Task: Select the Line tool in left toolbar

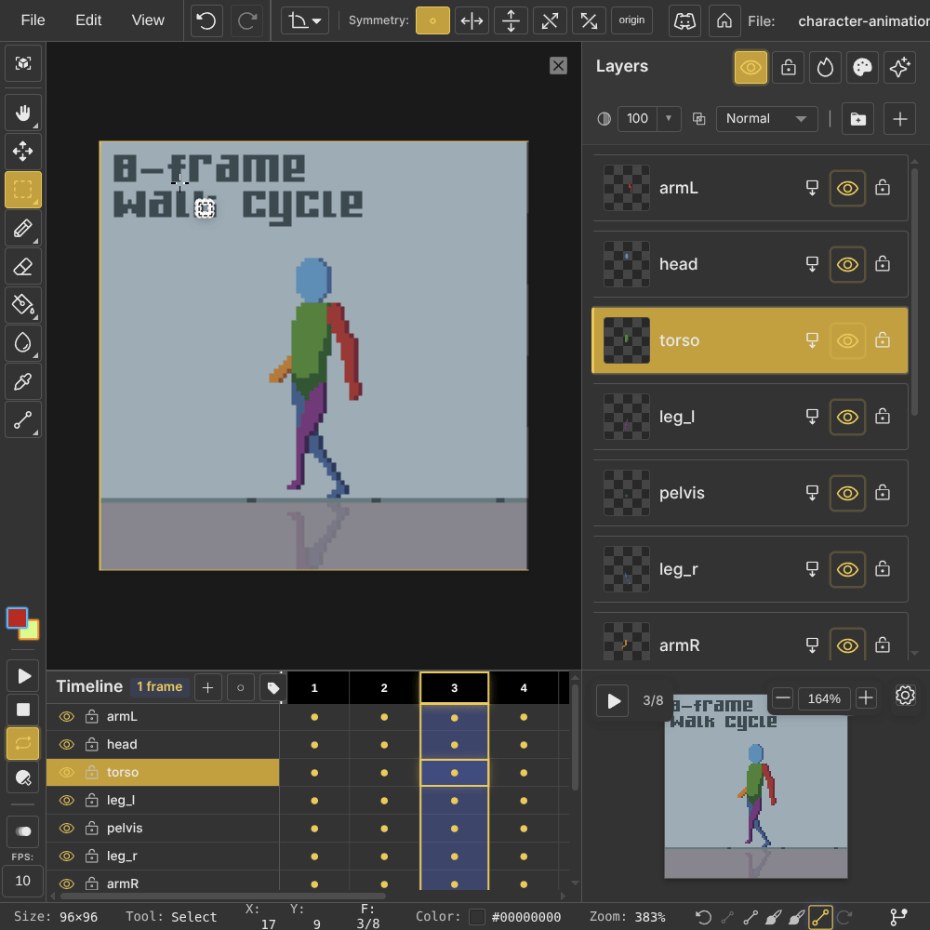Action: 23,420
